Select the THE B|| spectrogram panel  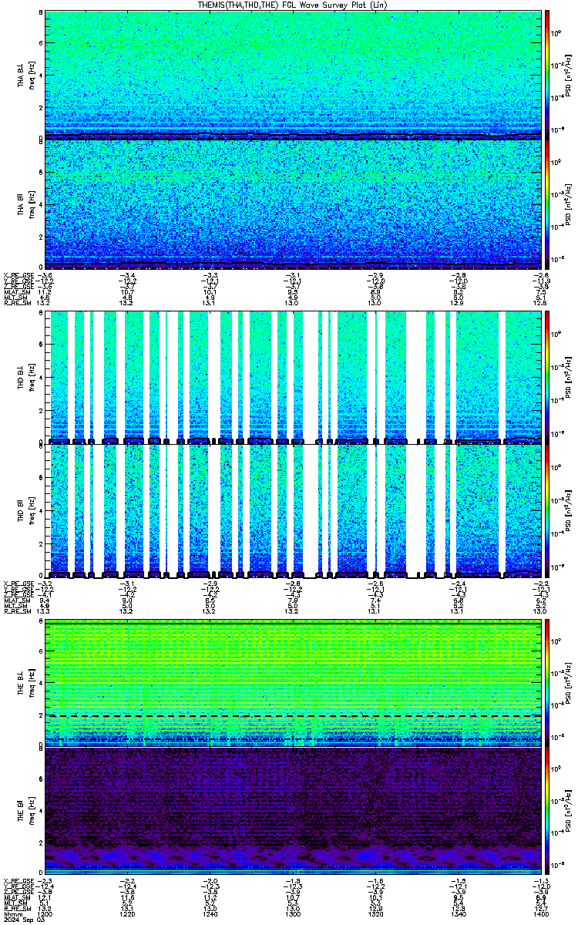(x=293, y=812)
